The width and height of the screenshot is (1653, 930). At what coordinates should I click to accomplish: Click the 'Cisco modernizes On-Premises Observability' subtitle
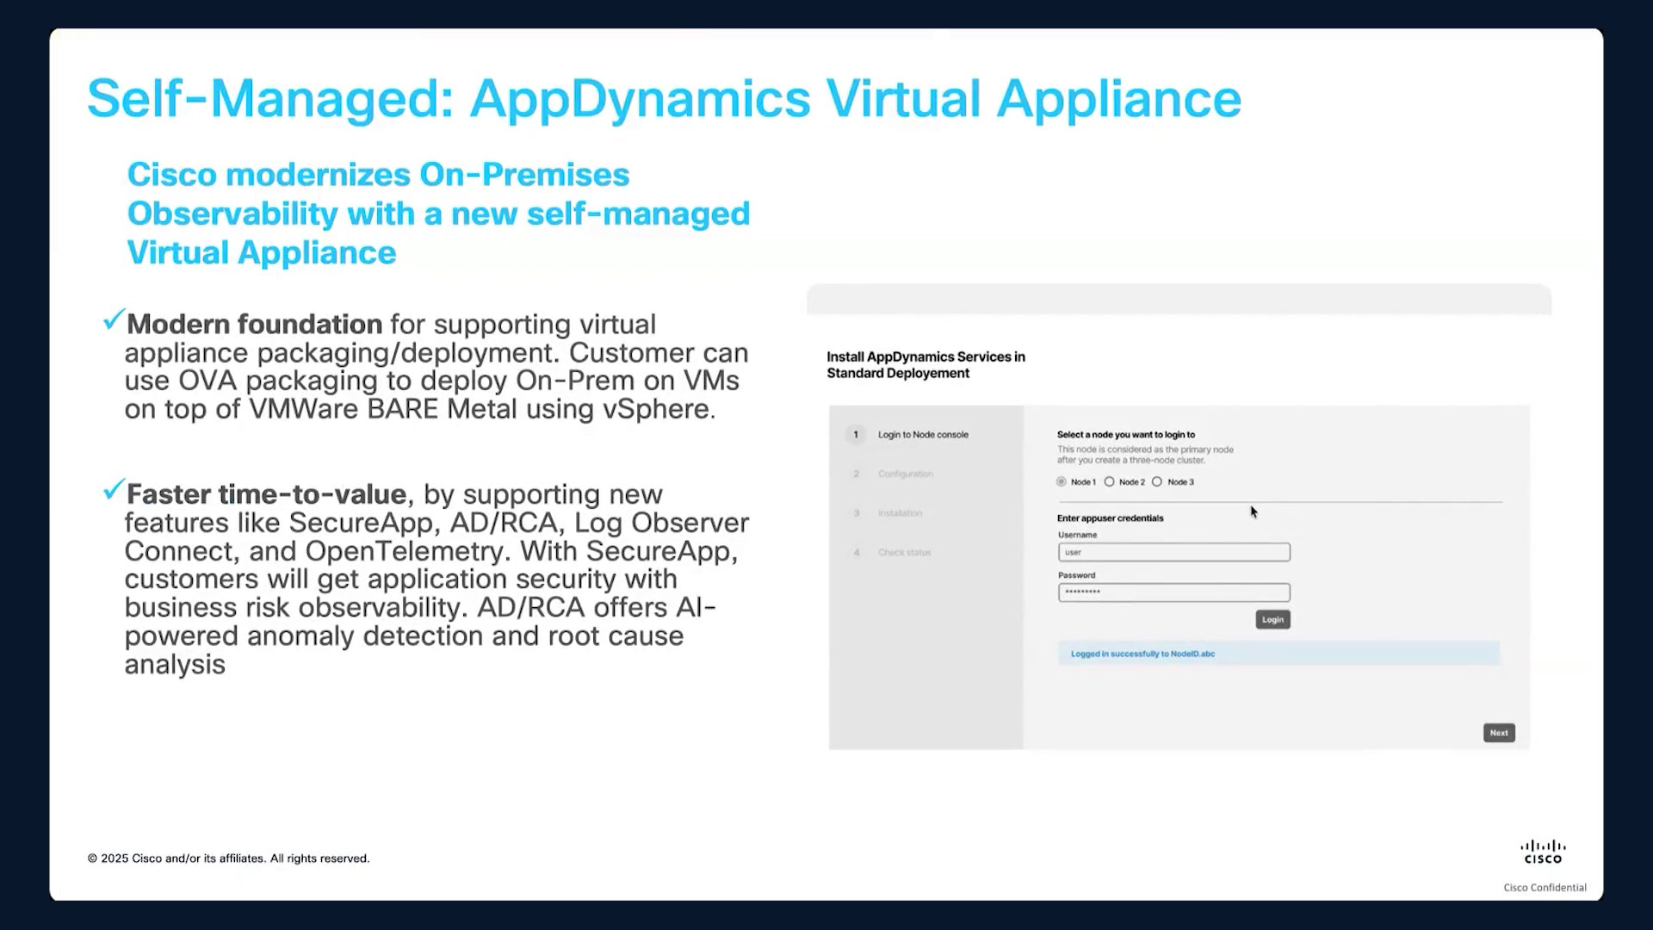(x=438, y=214)
